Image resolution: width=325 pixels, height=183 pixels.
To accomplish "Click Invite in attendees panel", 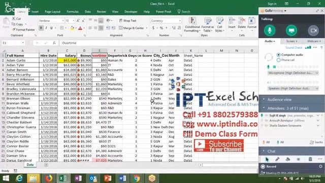I will [316, 142].
